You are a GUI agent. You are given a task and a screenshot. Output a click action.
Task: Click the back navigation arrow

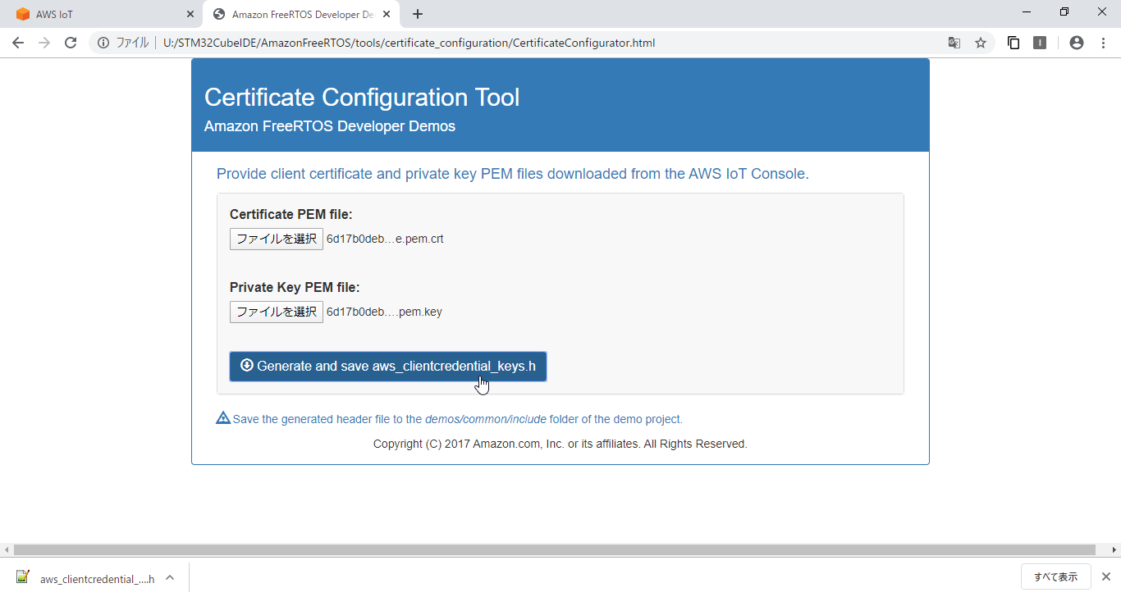[x=17, y=42]
